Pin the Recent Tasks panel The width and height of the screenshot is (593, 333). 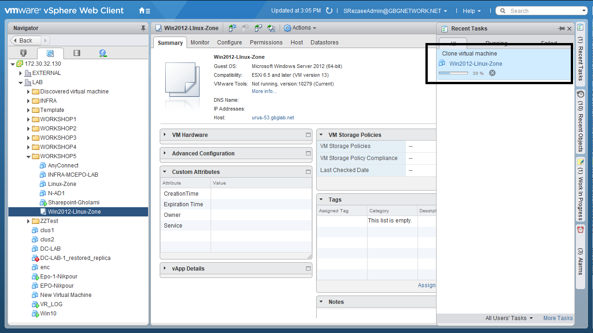point(562,29)
